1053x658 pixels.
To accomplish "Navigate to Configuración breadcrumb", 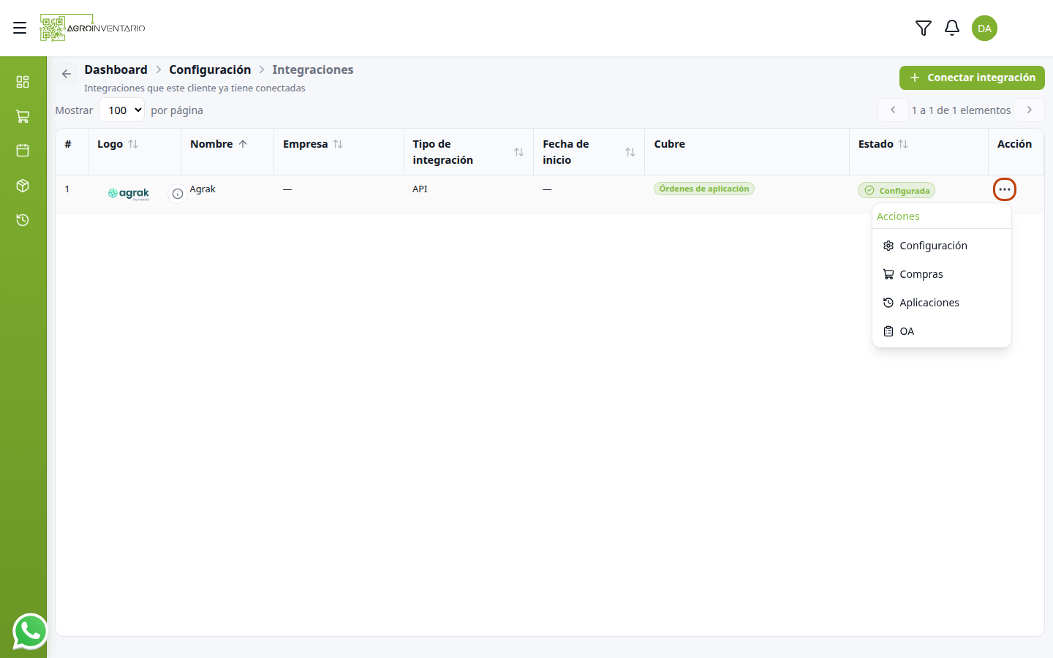I will click(x=210, y=69).
